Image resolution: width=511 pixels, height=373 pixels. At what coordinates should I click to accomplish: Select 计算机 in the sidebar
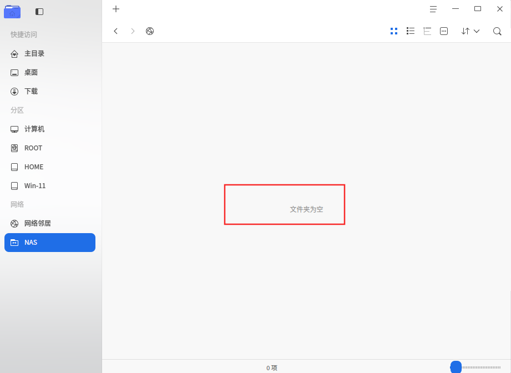tap(50, 129)
